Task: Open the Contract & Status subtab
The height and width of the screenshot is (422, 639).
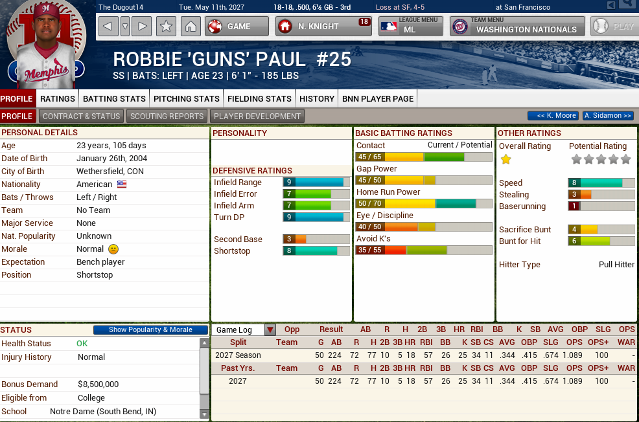Action: coord(81,117)
